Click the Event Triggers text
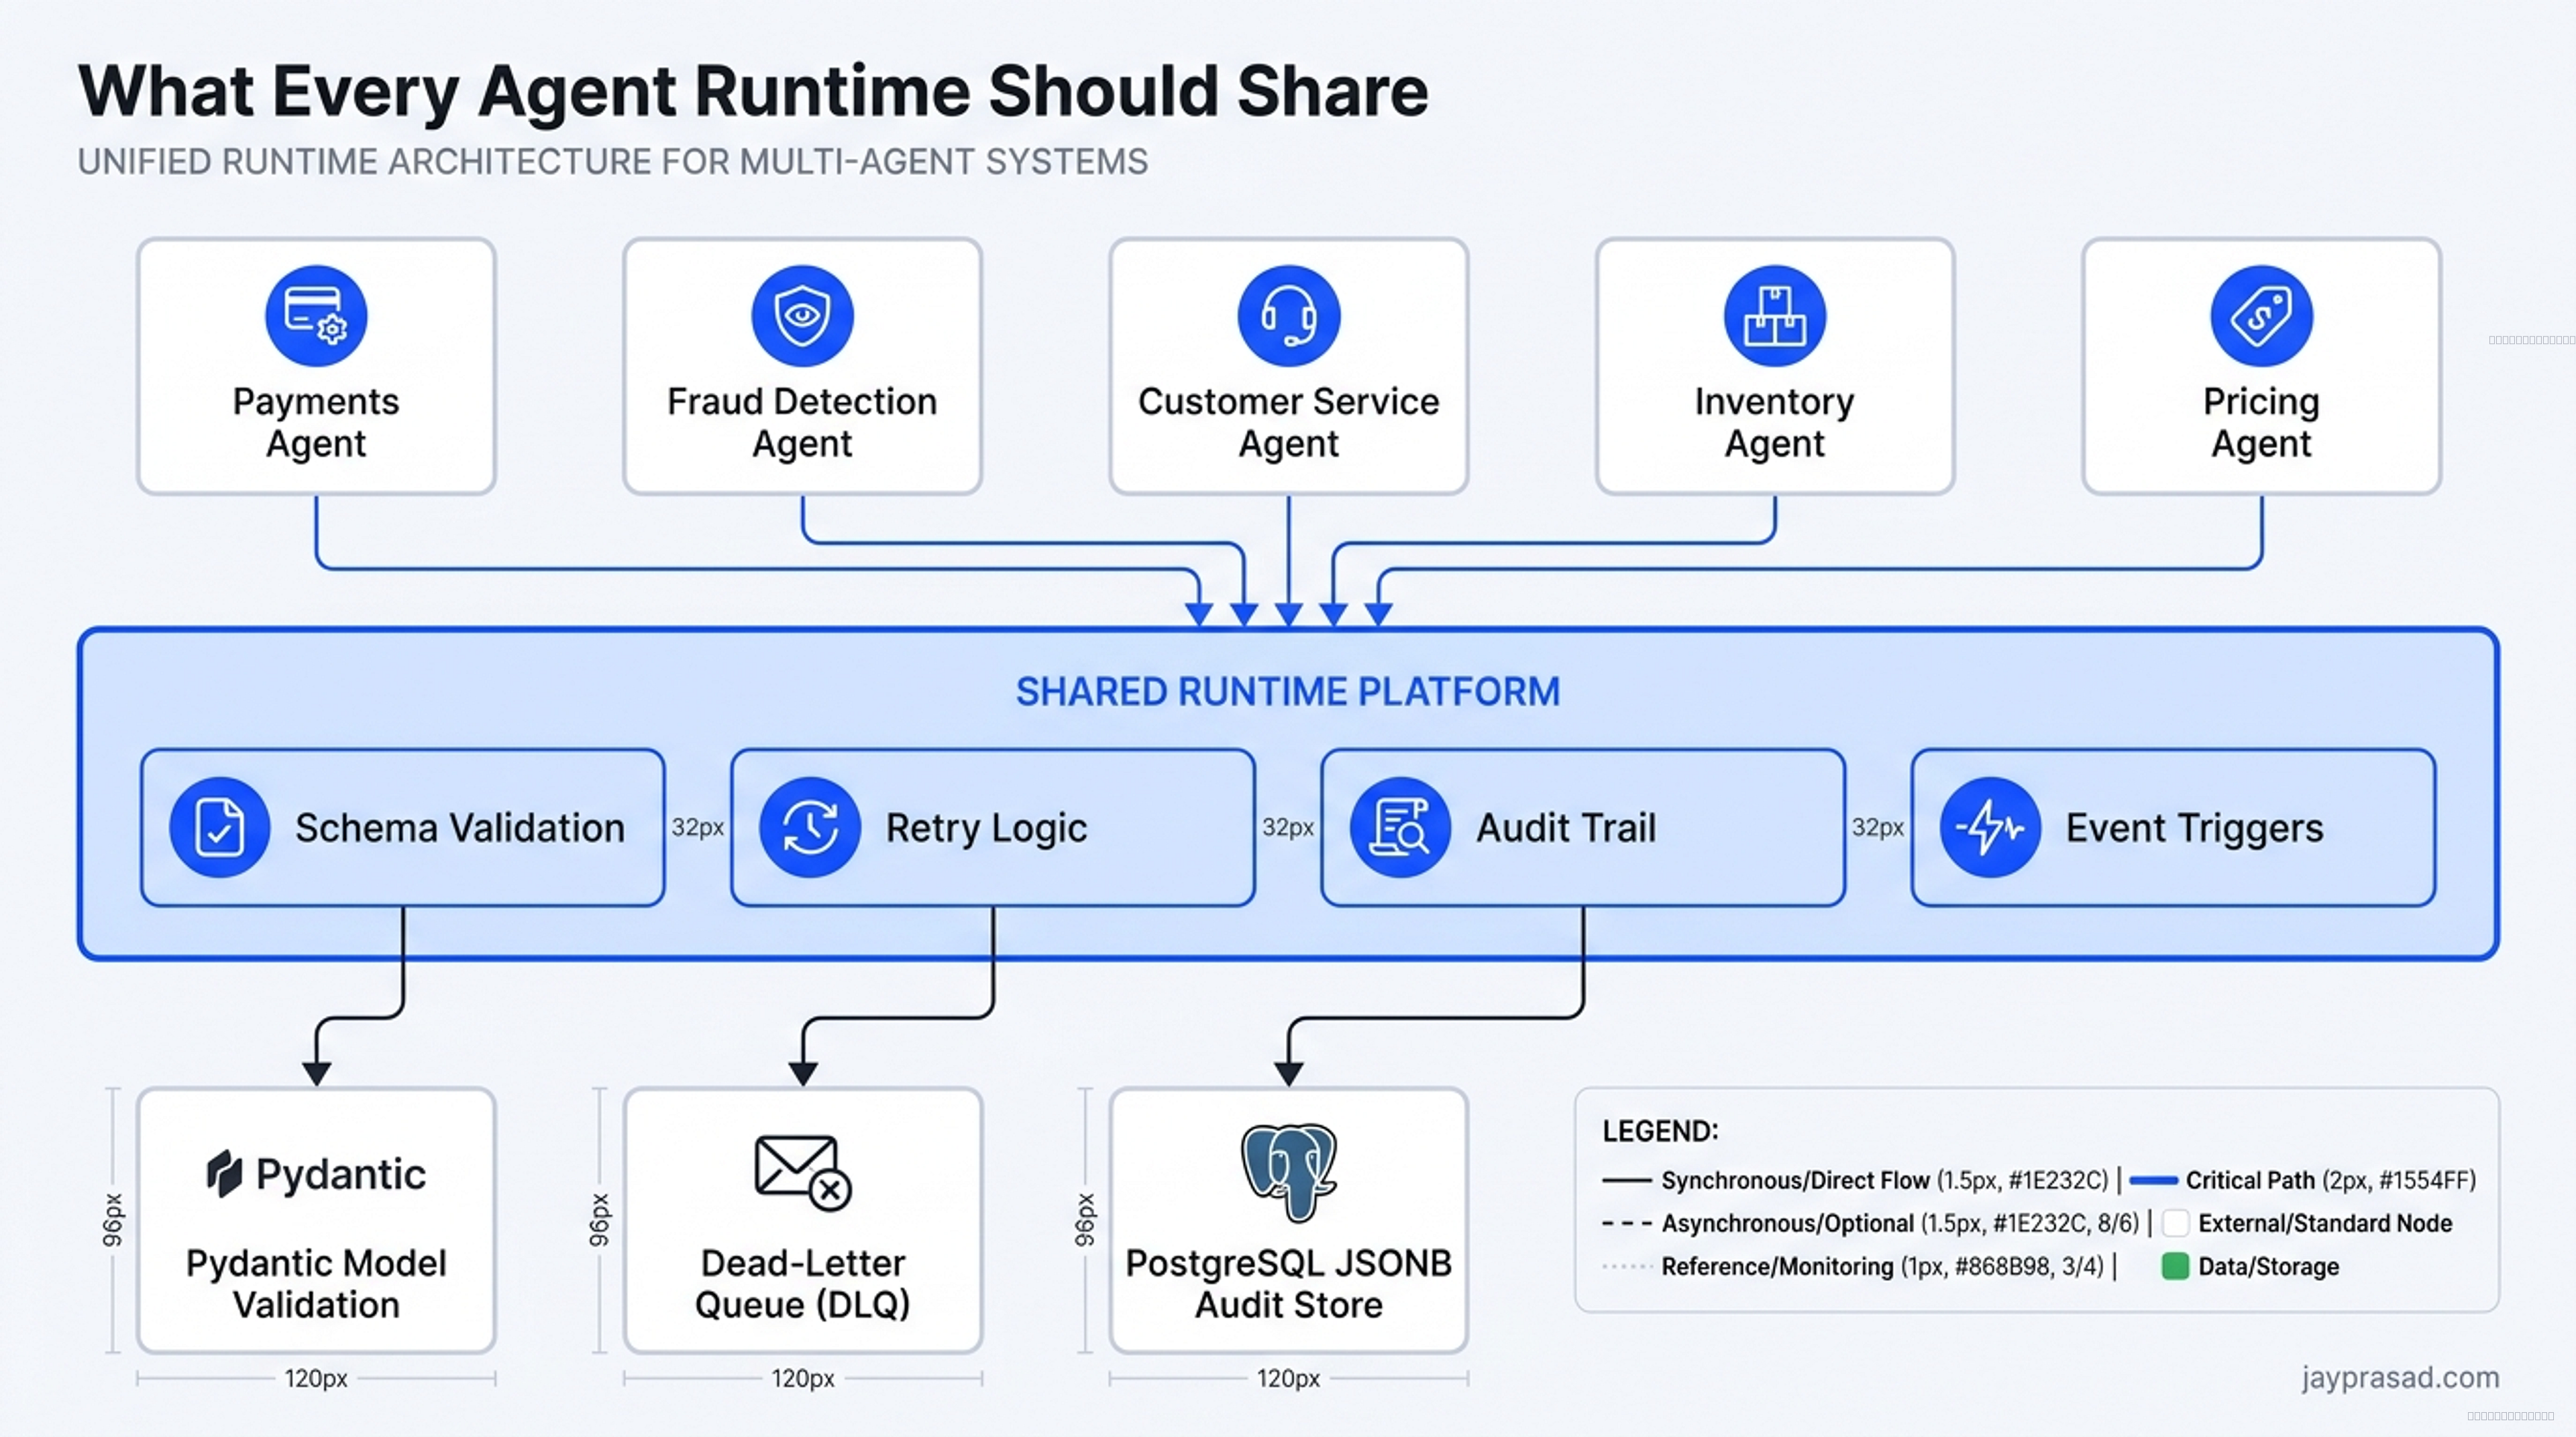The image size is (2576, 1437). [x=2195, y=827]
